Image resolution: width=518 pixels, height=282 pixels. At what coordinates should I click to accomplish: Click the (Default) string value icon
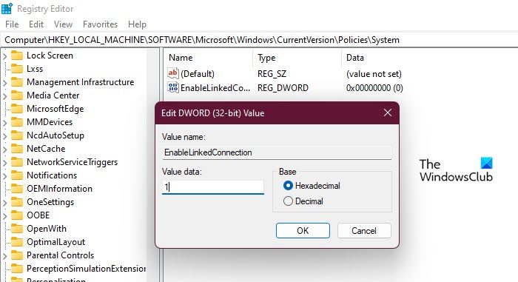coord(172,73)
